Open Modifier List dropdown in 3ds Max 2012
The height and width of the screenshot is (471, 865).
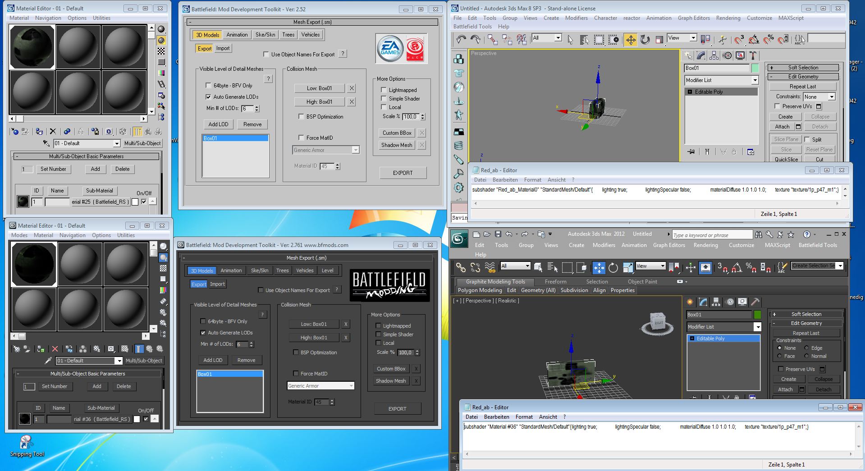pyautogui.click(x=723, y=327)
